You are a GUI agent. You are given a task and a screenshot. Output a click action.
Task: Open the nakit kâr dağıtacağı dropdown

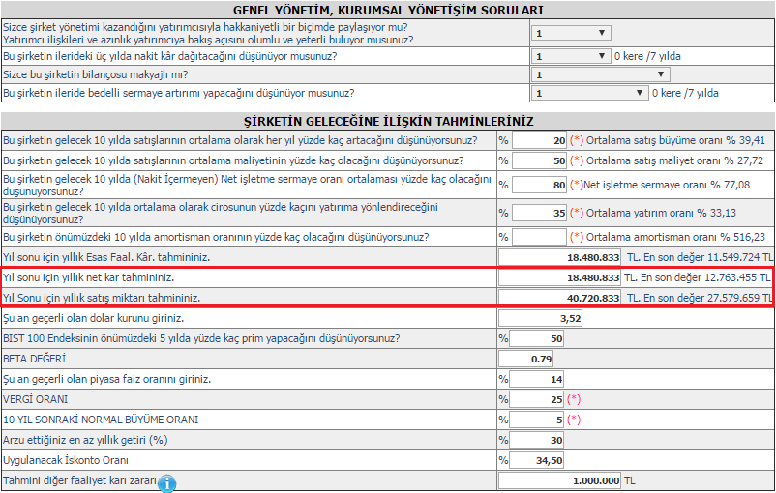coord(571,56)
